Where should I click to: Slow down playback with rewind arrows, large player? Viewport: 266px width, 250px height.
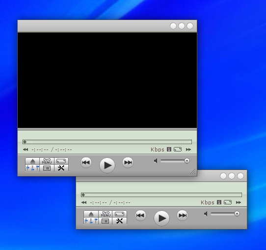point(26,150)
